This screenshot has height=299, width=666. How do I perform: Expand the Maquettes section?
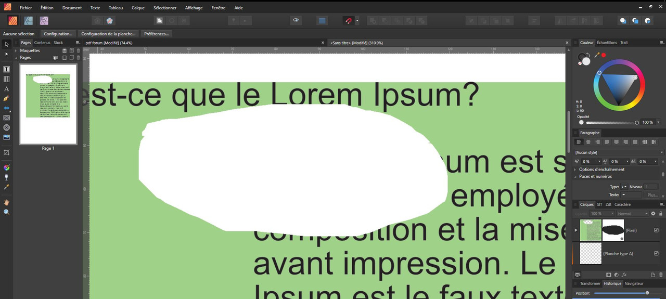pyautogui.click(x=16, y=50)
